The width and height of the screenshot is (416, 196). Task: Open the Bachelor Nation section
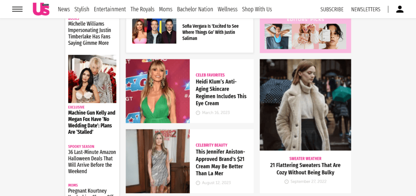195,9
